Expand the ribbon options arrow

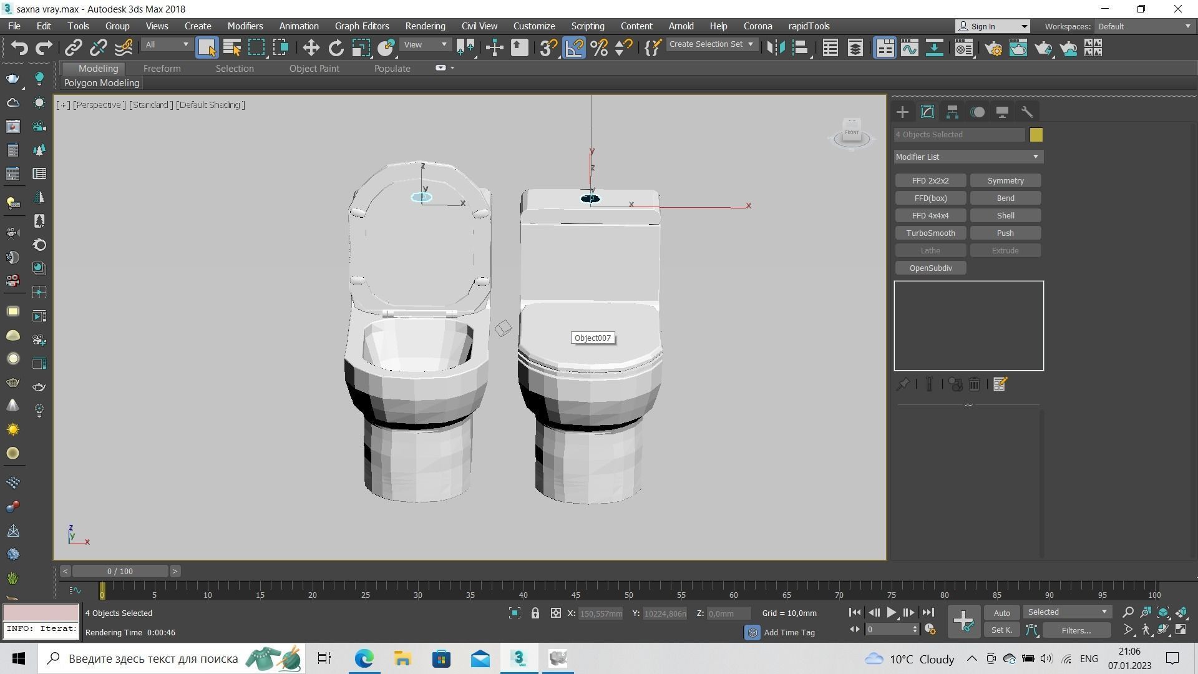(x=452, y=68)
